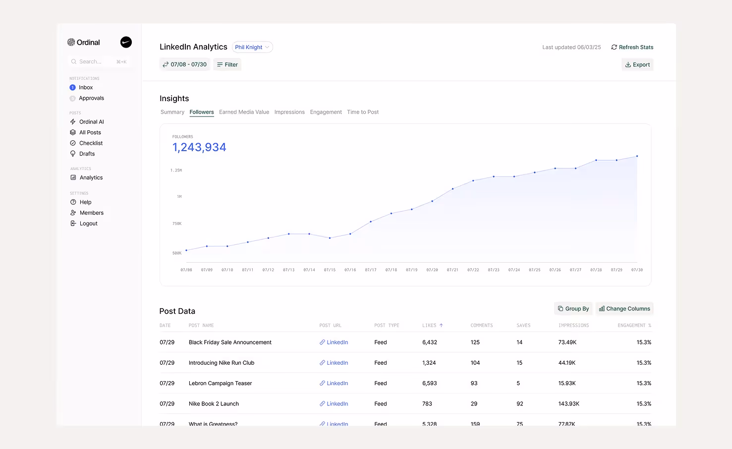Viewport: 732px width, 449px height.
Task: Click the 07/15 data point on followers chart
Action: tap(330, 238)
